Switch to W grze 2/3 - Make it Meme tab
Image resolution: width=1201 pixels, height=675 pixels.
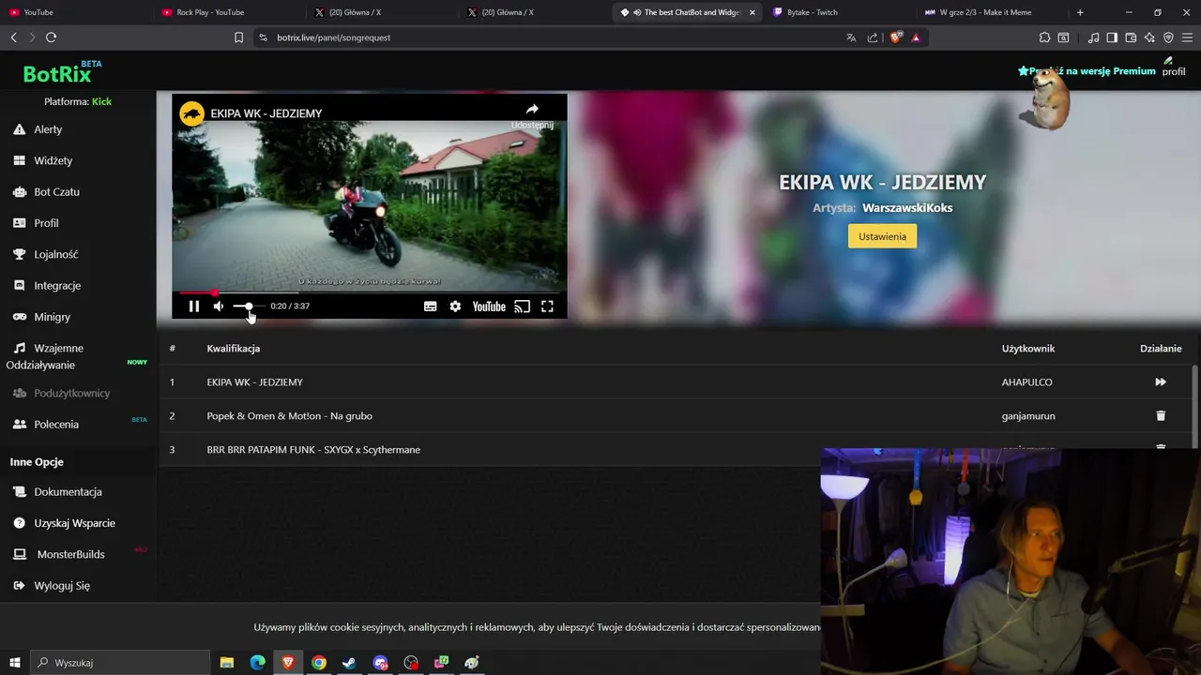coord(993,12)
